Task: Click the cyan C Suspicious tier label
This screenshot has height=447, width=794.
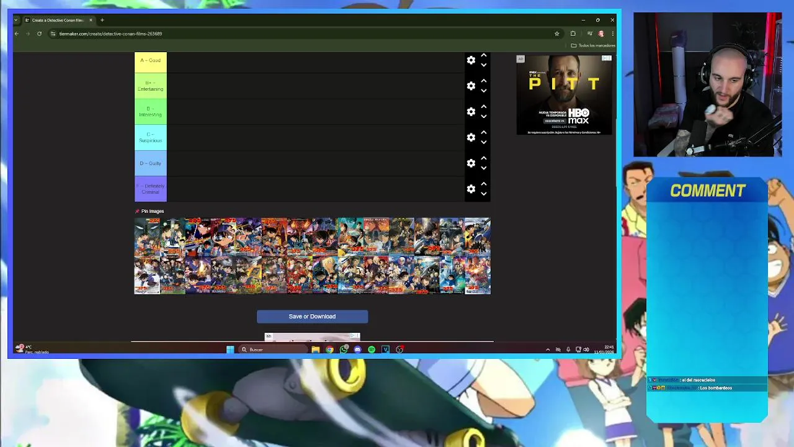Action: (x=151, y=137)
